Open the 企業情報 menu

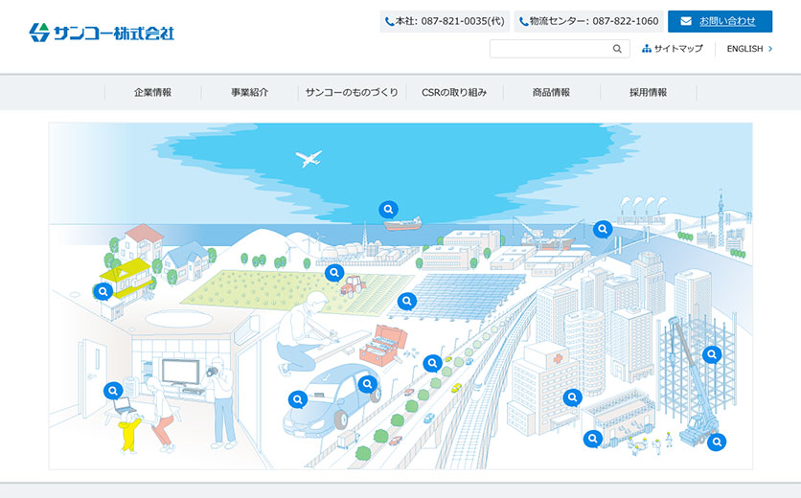pos(152,93)
